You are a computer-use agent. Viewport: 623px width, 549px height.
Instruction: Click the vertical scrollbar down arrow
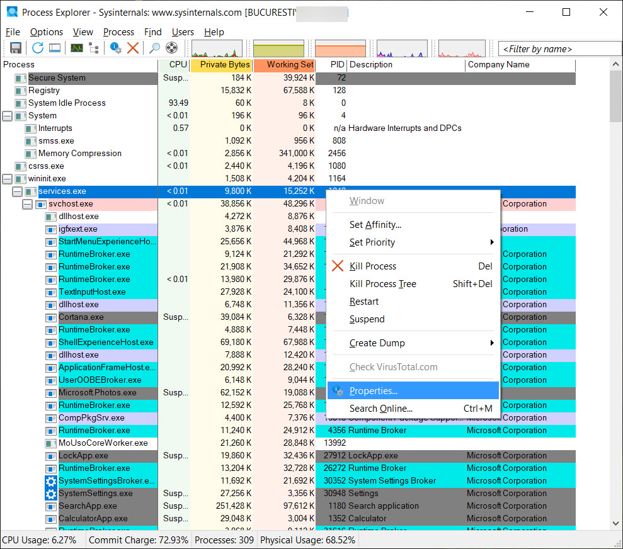[615, 523]
